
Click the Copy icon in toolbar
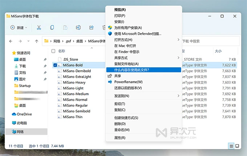click(52, 28)
